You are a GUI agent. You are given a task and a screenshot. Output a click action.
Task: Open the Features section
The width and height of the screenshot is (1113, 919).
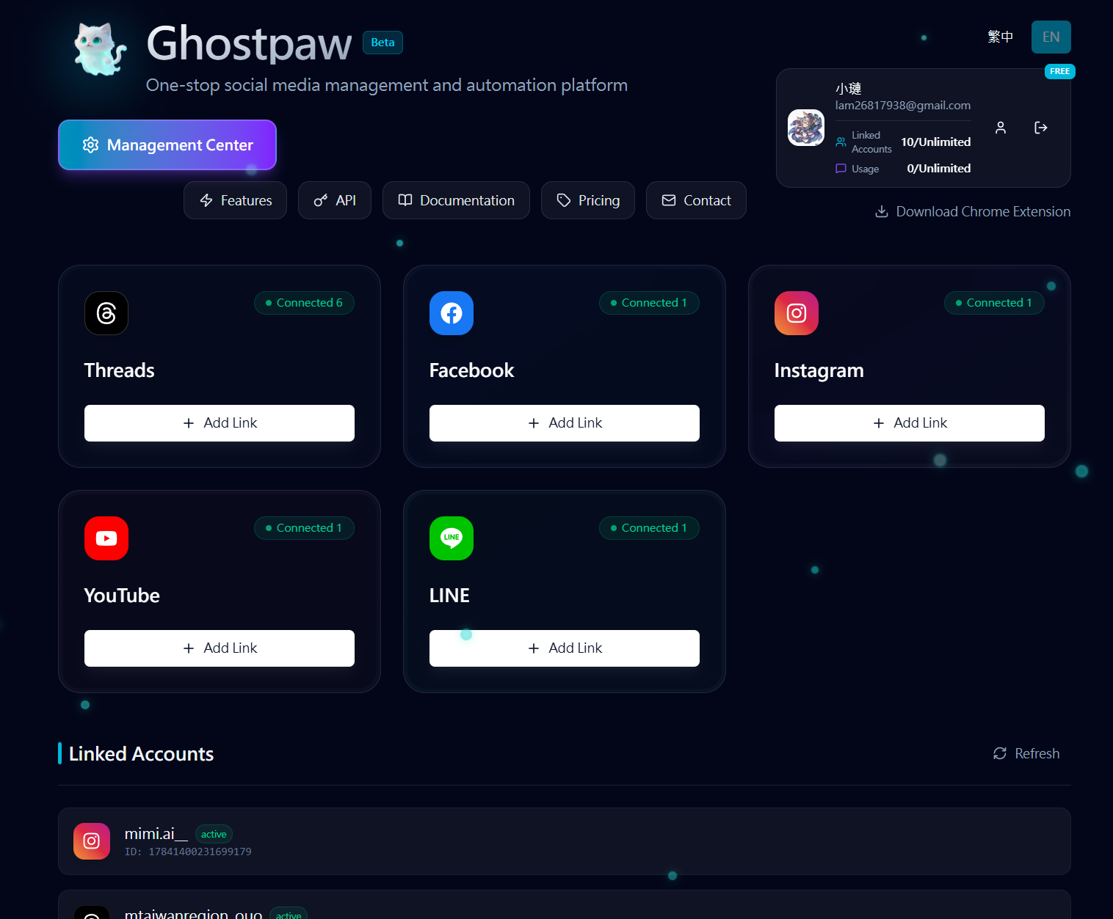click(x=235, y=200)
